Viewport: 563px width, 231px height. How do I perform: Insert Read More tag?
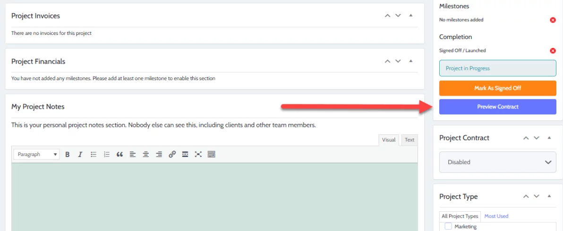(x=185, y=154)
